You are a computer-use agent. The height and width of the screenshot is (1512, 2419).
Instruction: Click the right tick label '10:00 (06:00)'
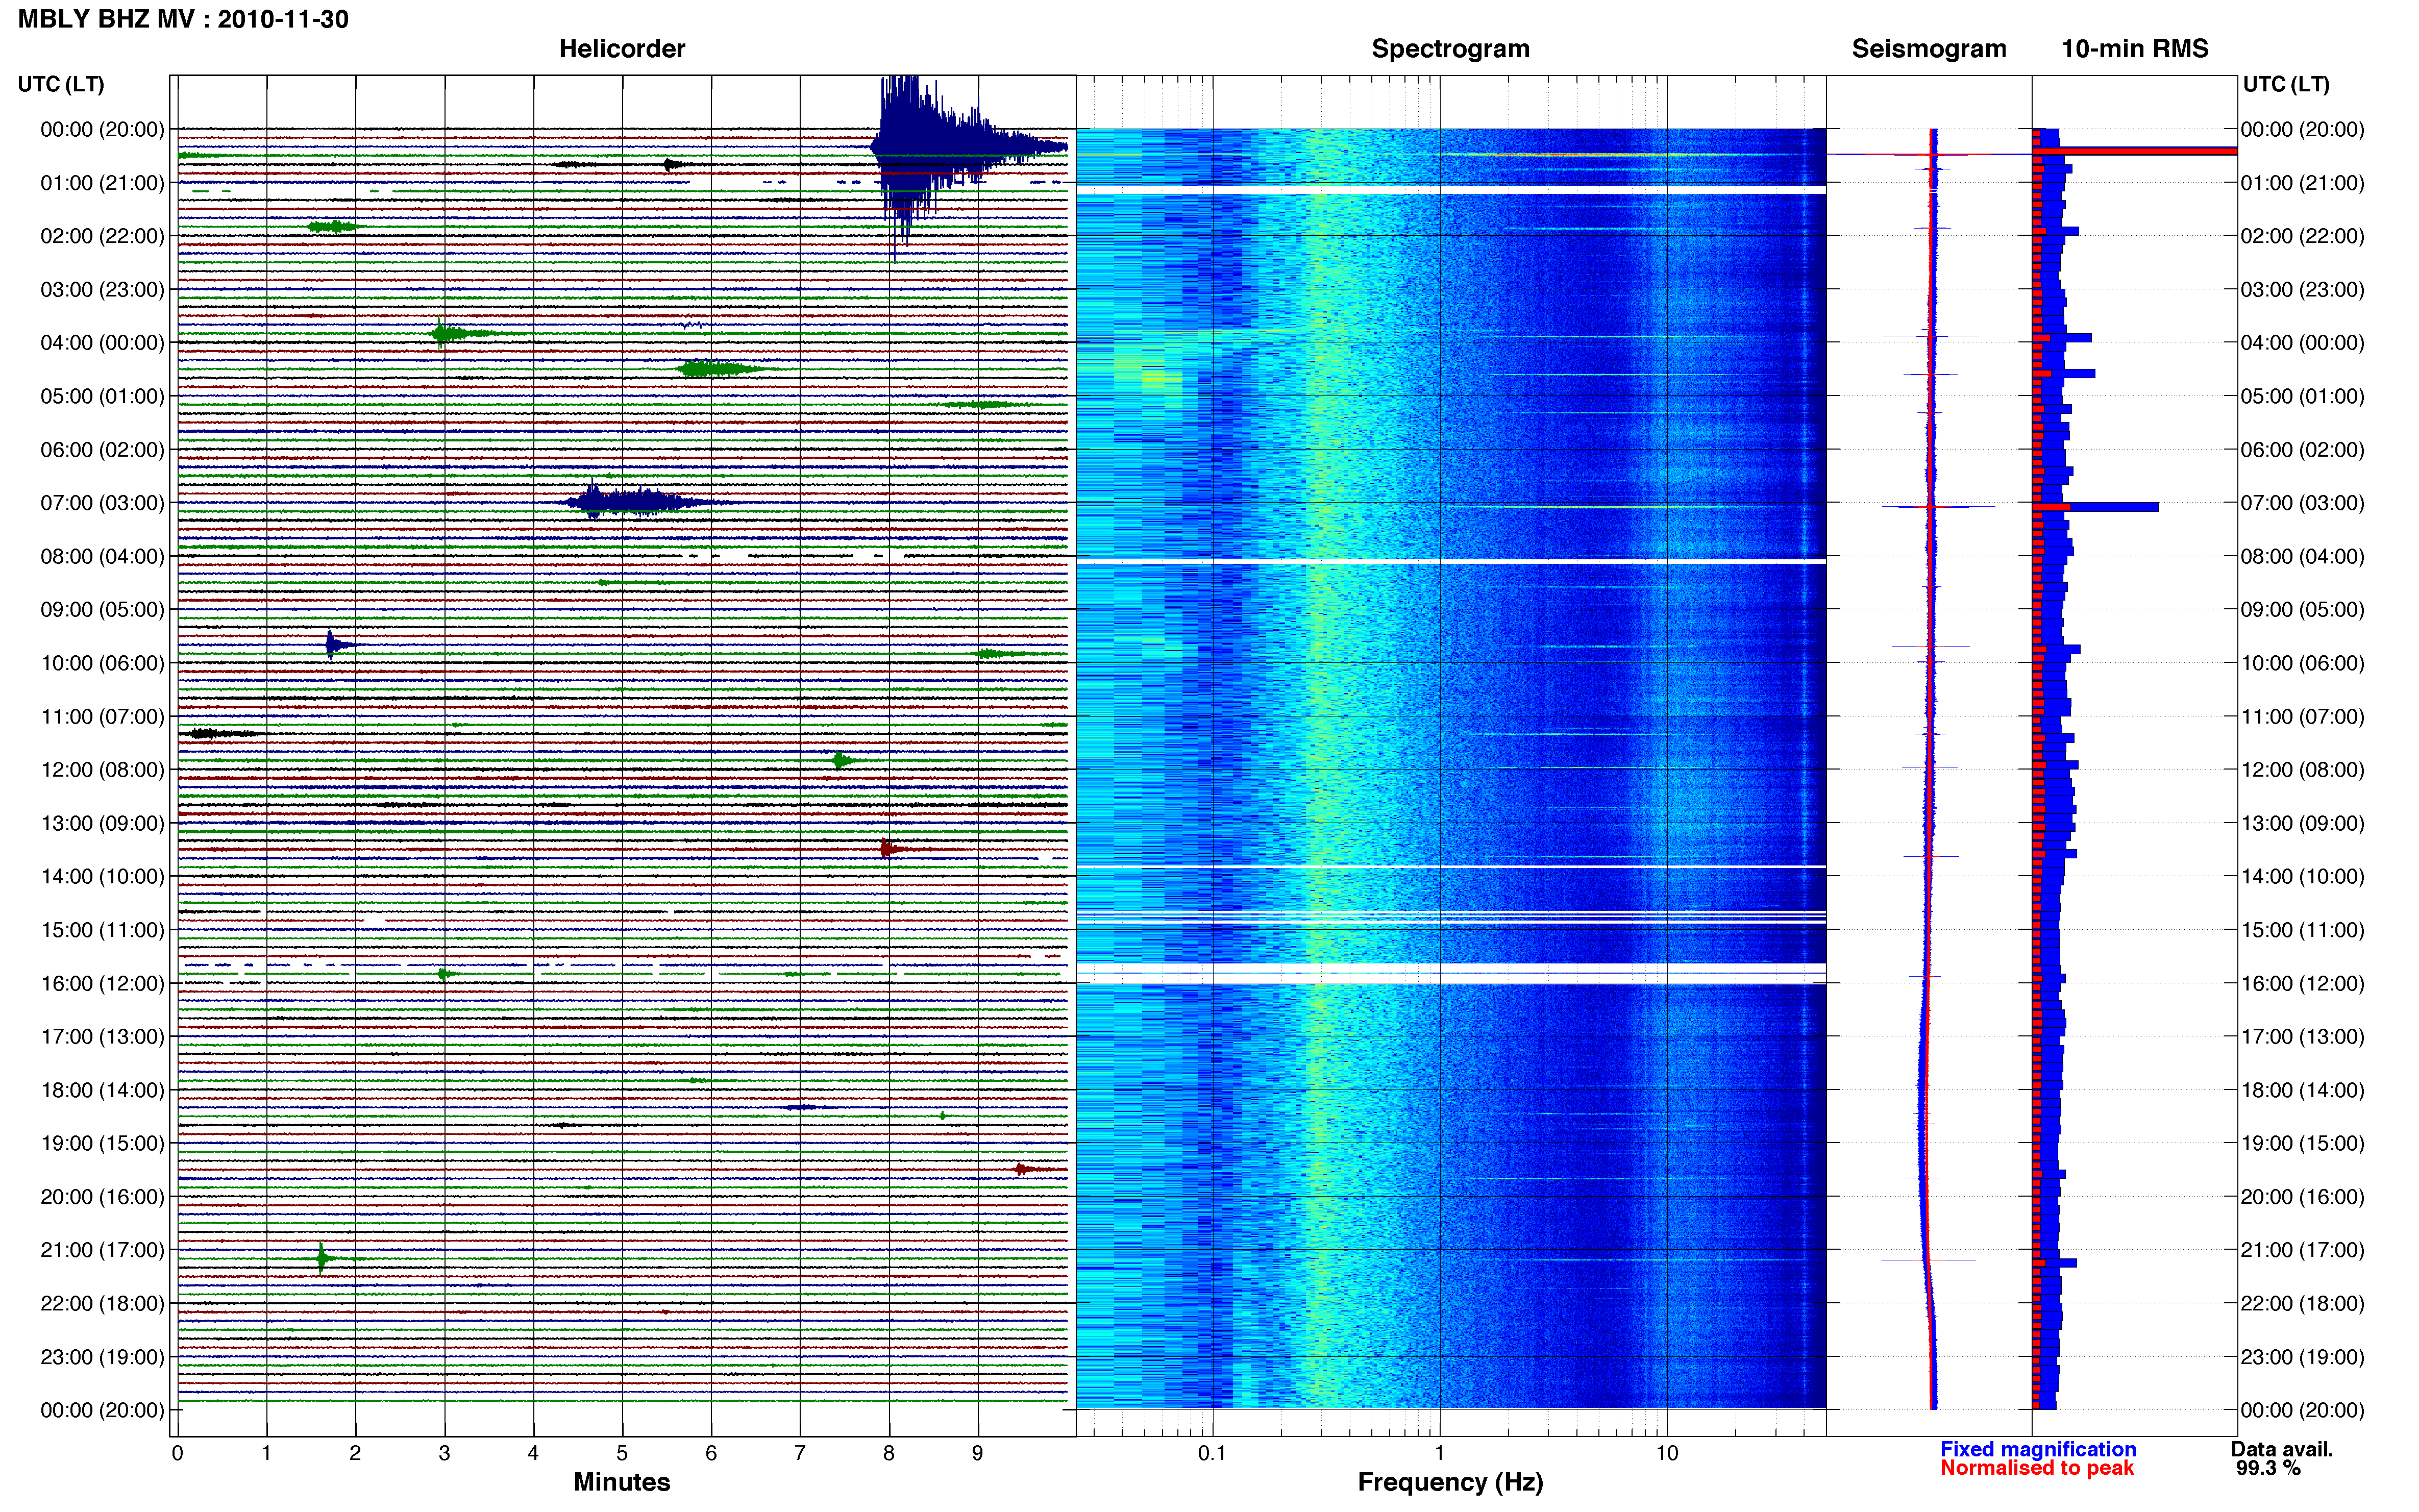pyautogui.click(x=2302, y=663)
